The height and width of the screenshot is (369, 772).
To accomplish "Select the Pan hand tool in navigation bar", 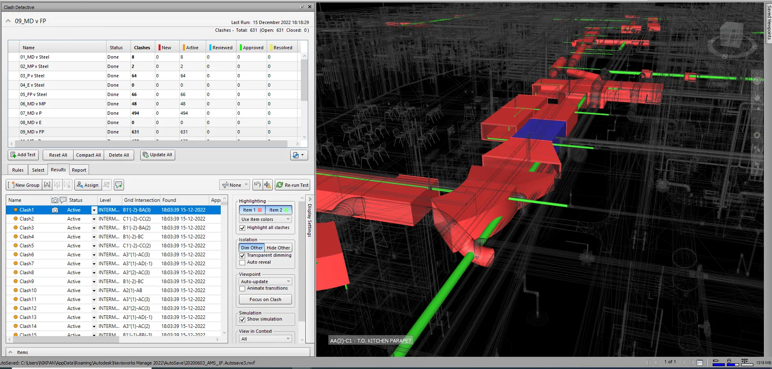I will 757,97.
